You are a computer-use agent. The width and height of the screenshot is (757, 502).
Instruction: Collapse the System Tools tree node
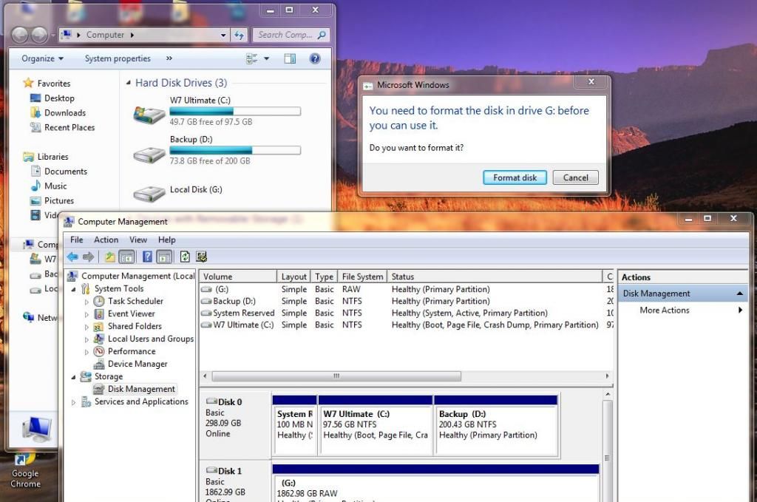73,289
